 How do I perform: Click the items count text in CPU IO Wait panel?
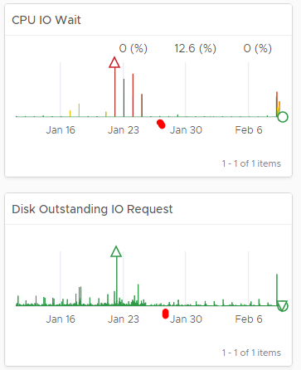click(x=251, y=163)
